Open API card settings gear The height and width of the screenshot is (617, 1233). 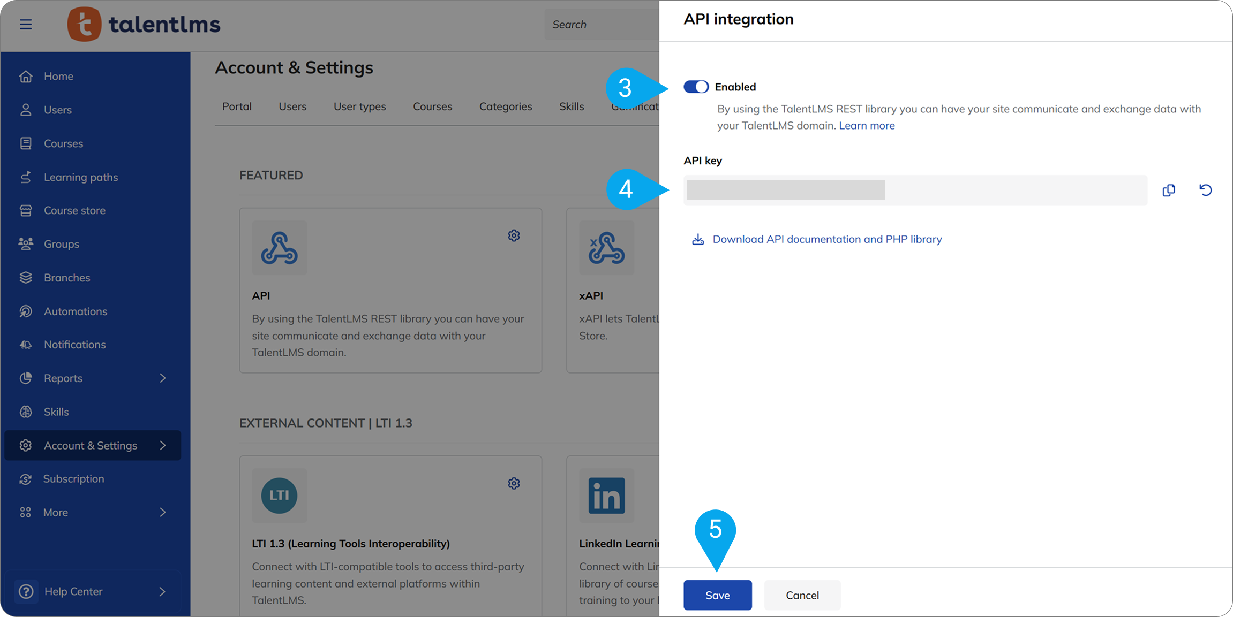point(514,235)
